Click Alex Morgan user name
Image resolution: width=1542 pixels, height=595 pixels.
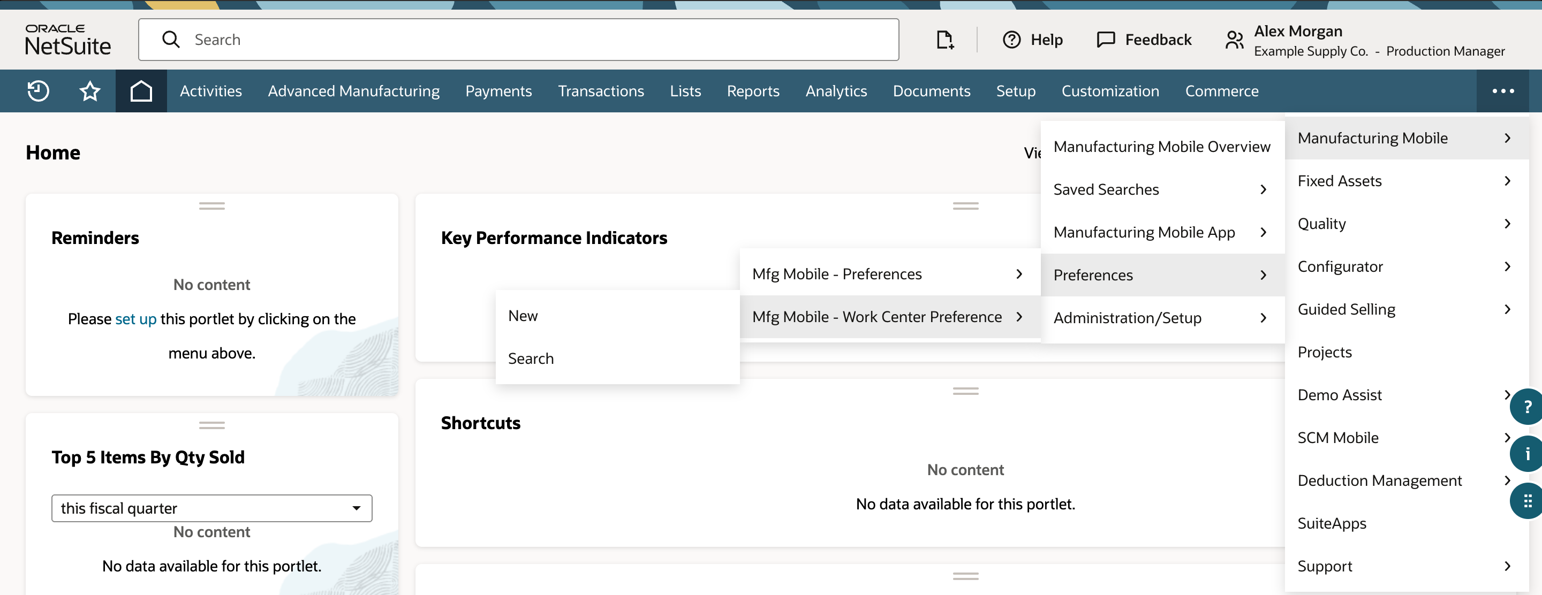(x=1298, y=31)
